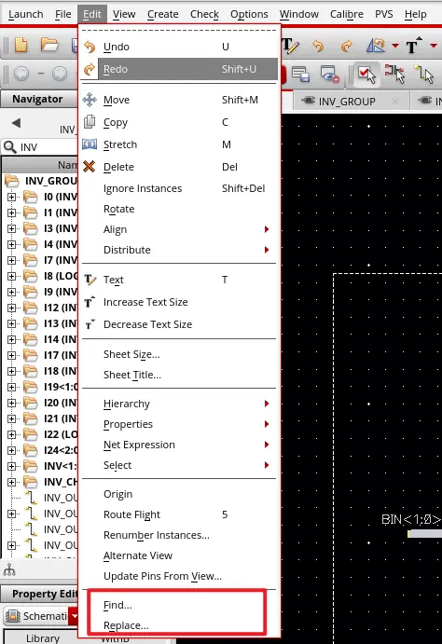Open the Create menu
442x644 pixels.
coord(162,14)
